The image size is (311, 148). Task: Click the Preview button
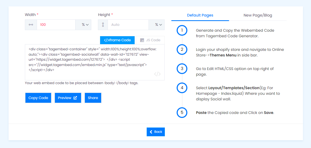point(68,98)
